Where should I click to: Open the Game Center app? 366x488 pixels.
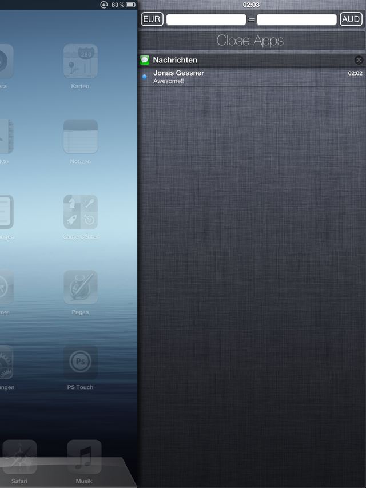click(x=80, y=212)
